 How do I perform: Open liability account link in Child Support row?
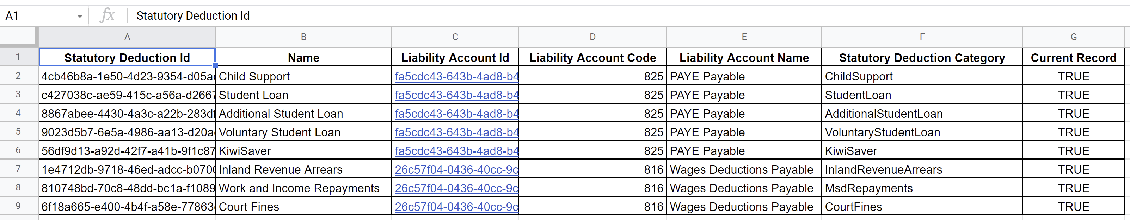pyautogui.click(x=456, y=77)
